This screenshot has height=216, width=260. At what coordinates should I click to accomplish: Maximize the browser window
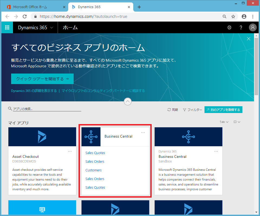(243, 3)
